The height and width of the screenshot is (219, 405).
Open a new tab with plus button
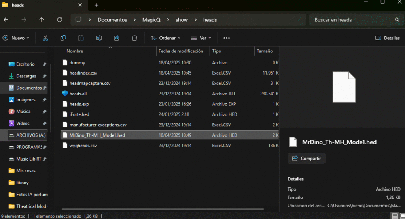click(x=96, y=5)
